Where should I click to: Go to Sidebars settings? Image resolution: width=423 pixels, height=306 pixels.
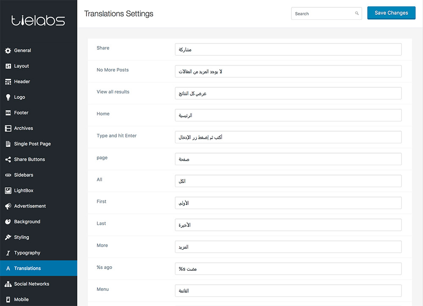pos(38,175)
